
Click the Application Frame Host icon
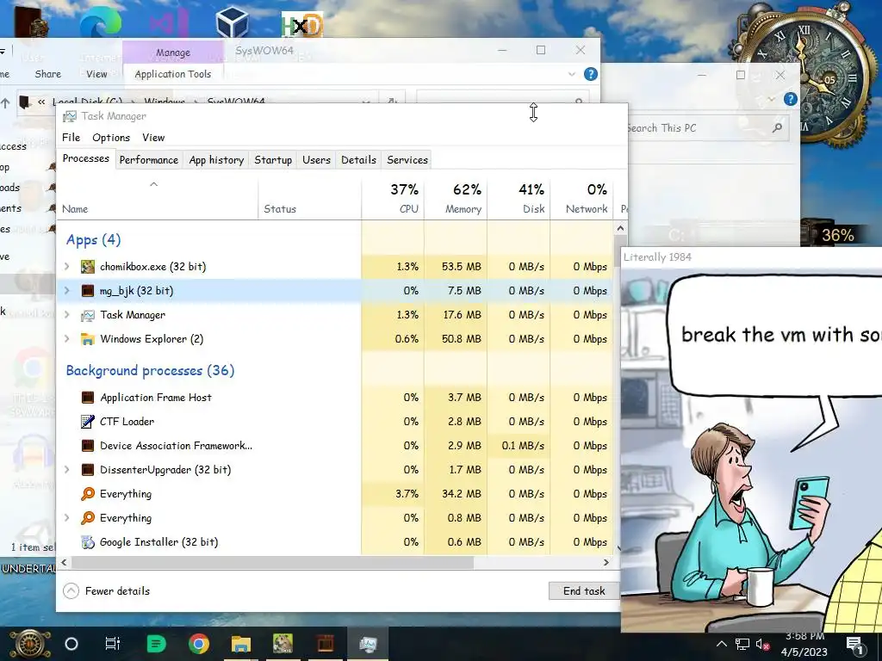tap(88, 398)
